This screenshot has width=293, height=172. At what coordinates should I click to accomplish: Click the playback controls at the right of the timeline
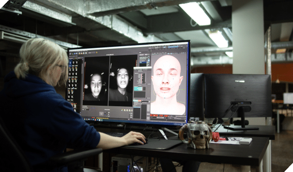pos(181,116)
